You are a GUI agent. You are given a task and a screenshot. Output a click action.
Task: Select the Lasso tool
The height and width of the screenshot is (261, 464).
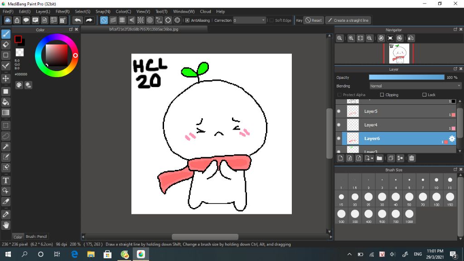6,136
